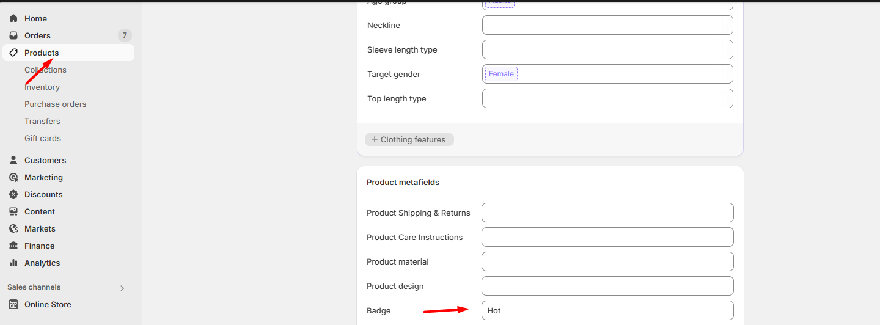The width and height of the screenshot is (880, 325).
Task: Click the Home house icon
Action: [x=13, y=18]
